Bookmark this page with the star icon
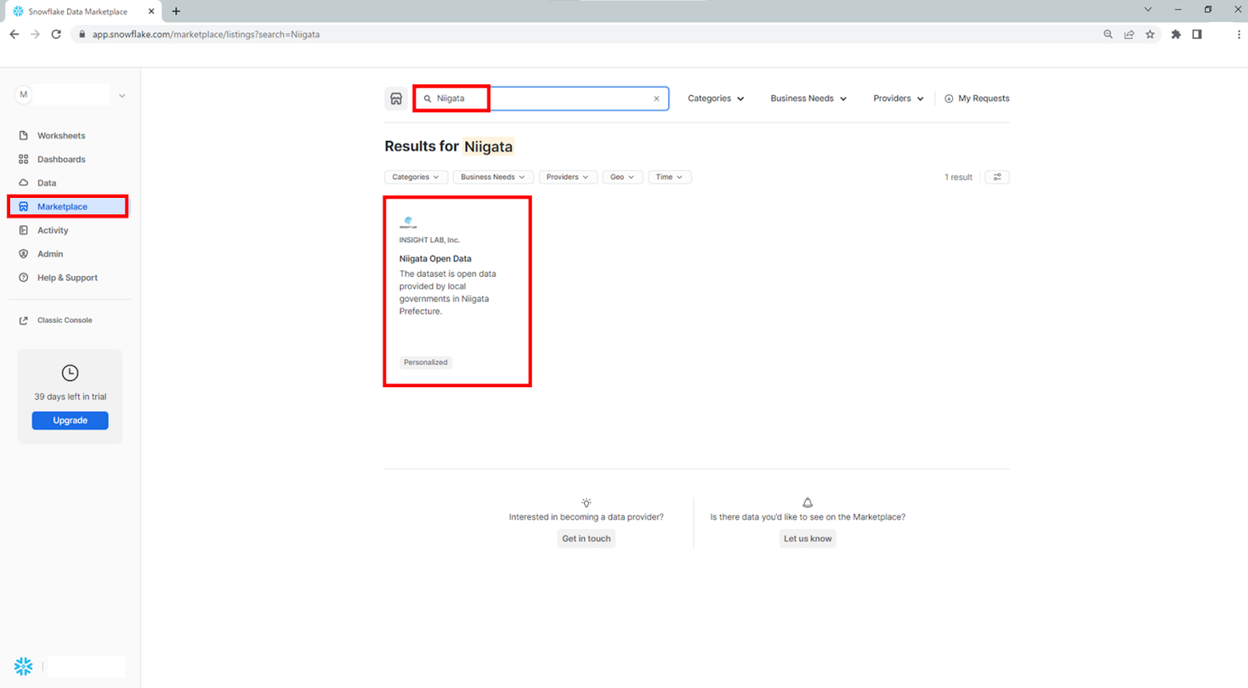Screen dimensions: 1248x688 click(x=1150, y=35)
